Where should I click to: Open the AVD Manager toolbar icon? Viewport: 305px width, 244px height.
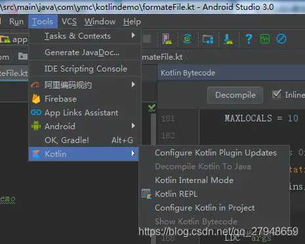tap(167, 39)
